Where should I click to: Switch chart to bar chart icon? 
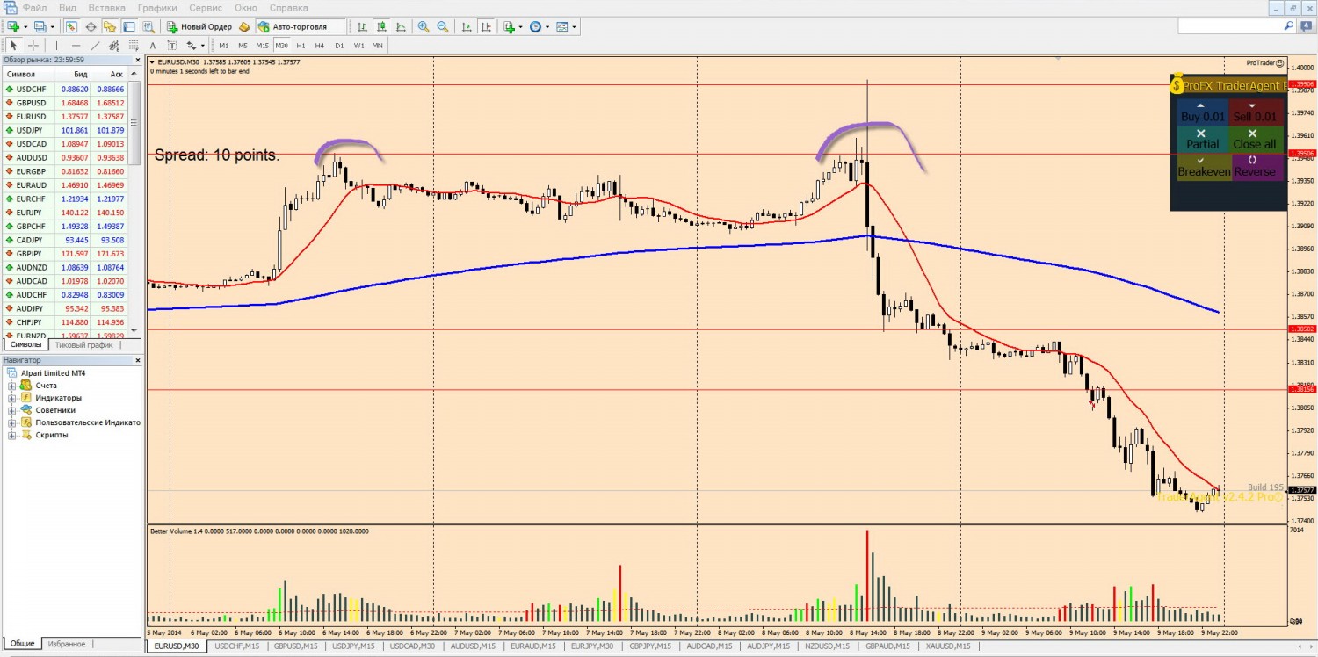pyautogui.click(x=361, y=27)
